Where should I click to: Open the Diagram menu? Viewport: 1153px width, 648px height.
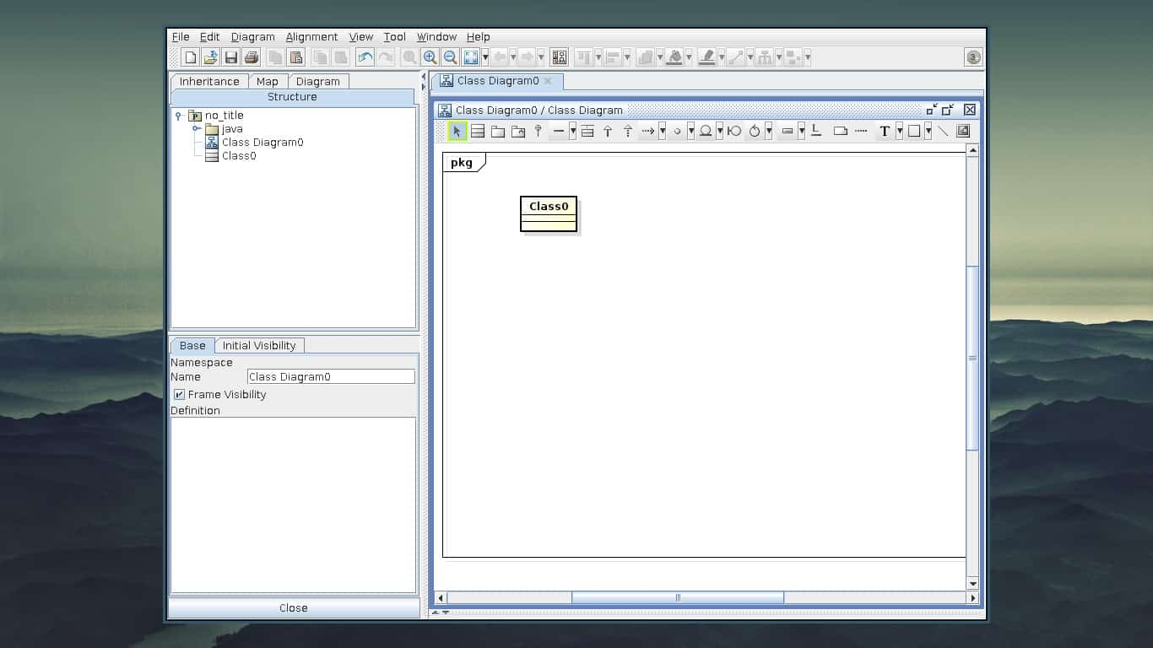[253, 37]
